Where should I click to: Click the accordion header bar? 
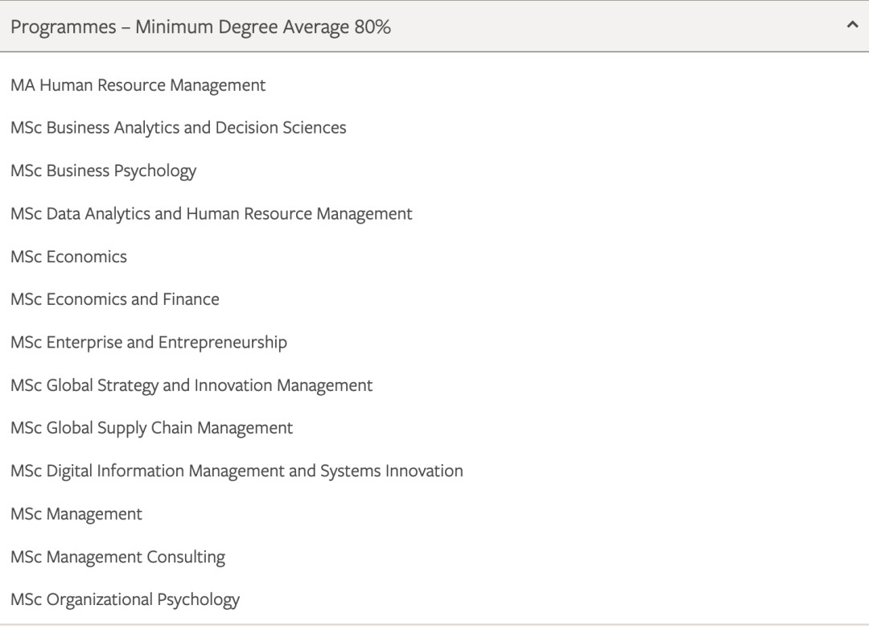pos(434,27)
